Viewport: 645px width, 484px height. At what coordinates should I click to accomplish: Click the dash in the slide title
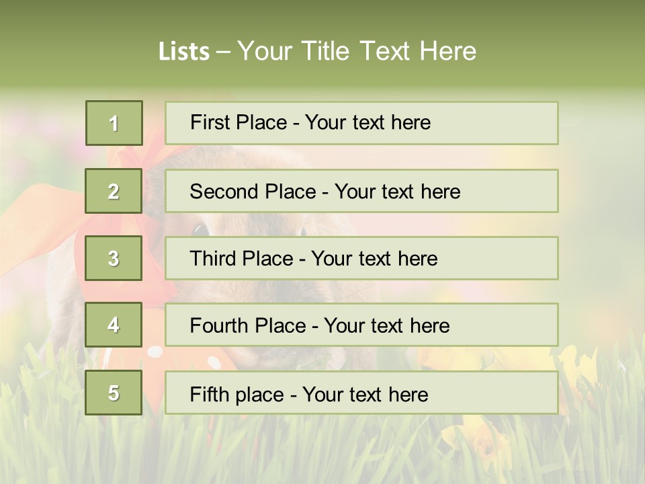223,52
